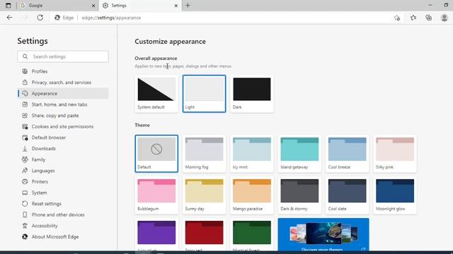Open the Favorites list icon
Screen dimensions: 453x254
click(x=413, y=18)
